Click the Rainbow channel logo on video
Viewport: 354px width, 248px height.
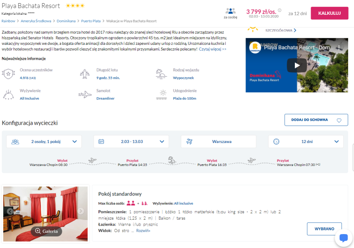(255, 47)
